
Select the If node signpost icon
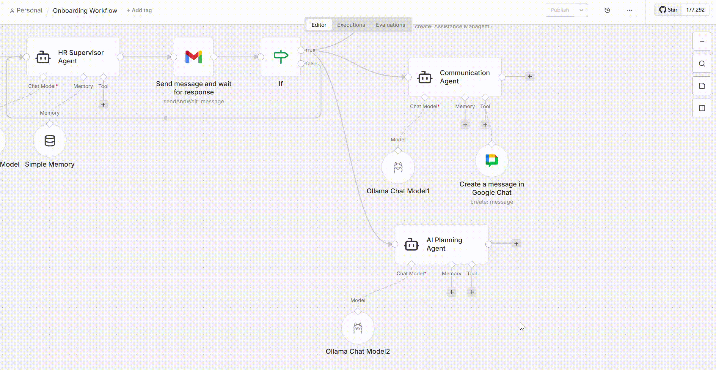click(x=281, y=57)
